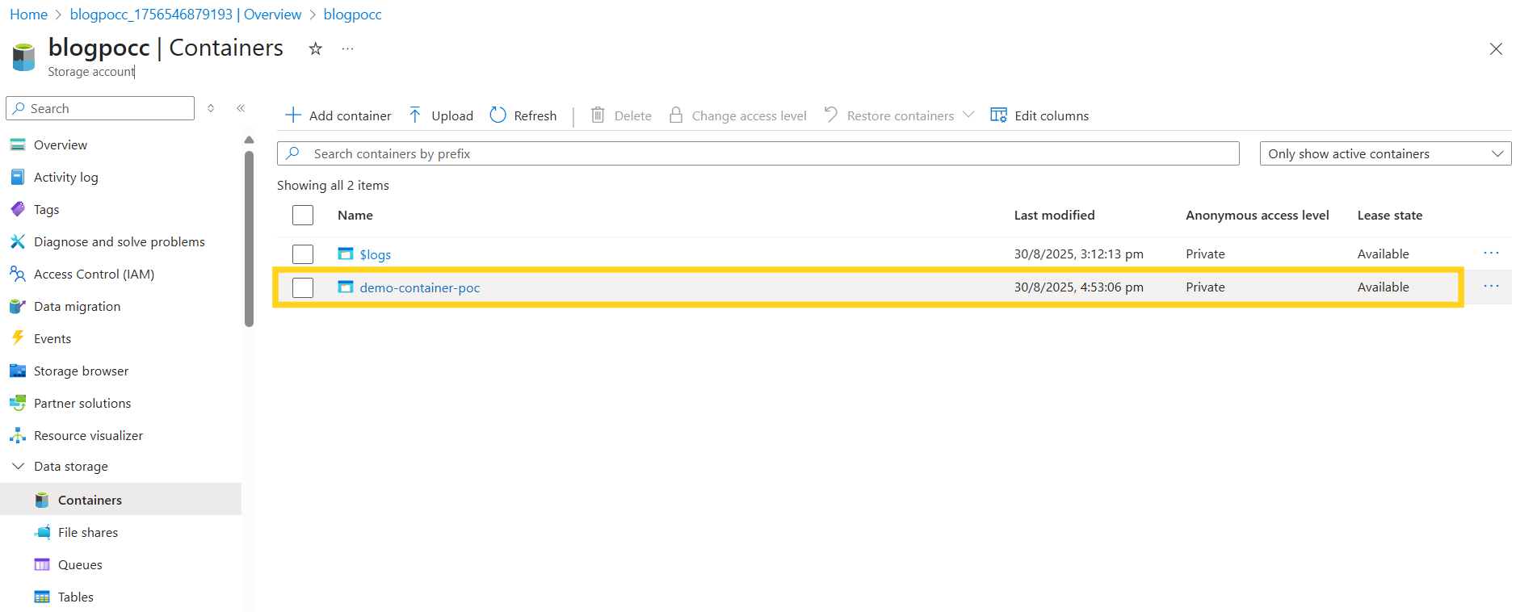Open the demo-container-poc container link
Image resolution: width=1520 pixels, height=612 pixels.
pyautogui.click(x=420, y=287)
